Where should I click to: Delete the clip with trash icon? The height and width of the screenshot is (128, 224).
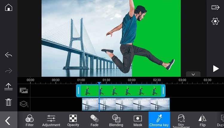[9, 102]
